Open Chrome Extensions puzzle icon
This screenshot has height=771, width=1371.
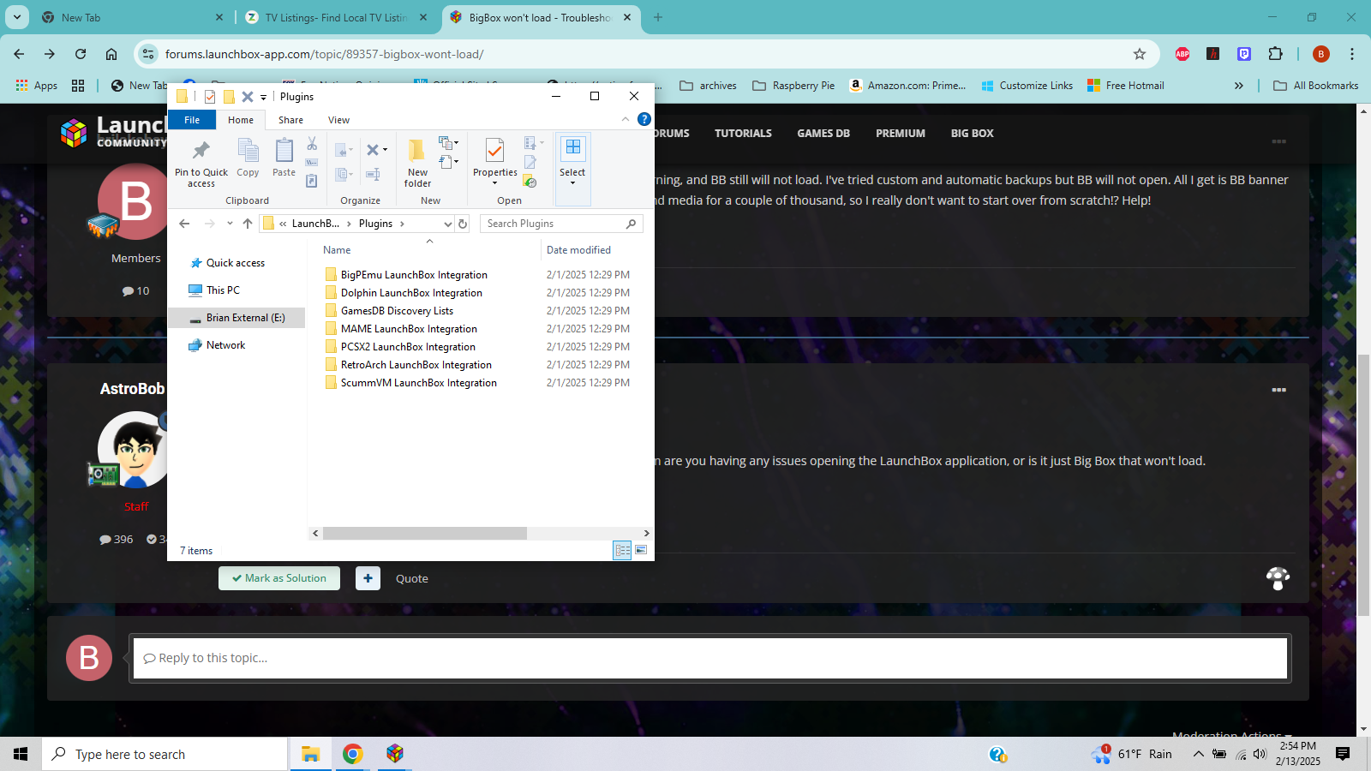pos(1275,54)
